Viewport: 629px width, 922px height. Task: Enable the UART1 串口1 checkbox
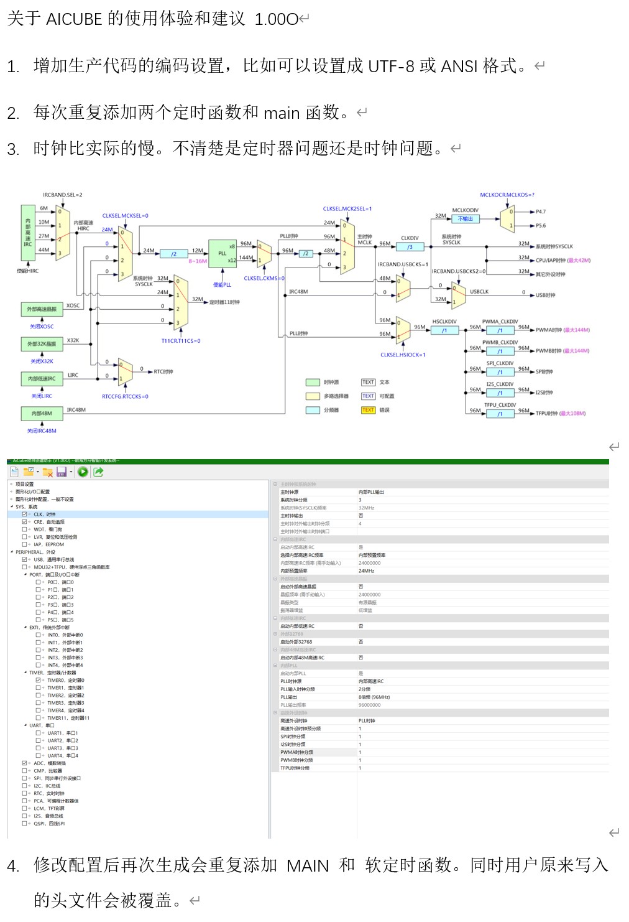coord(38,733)
